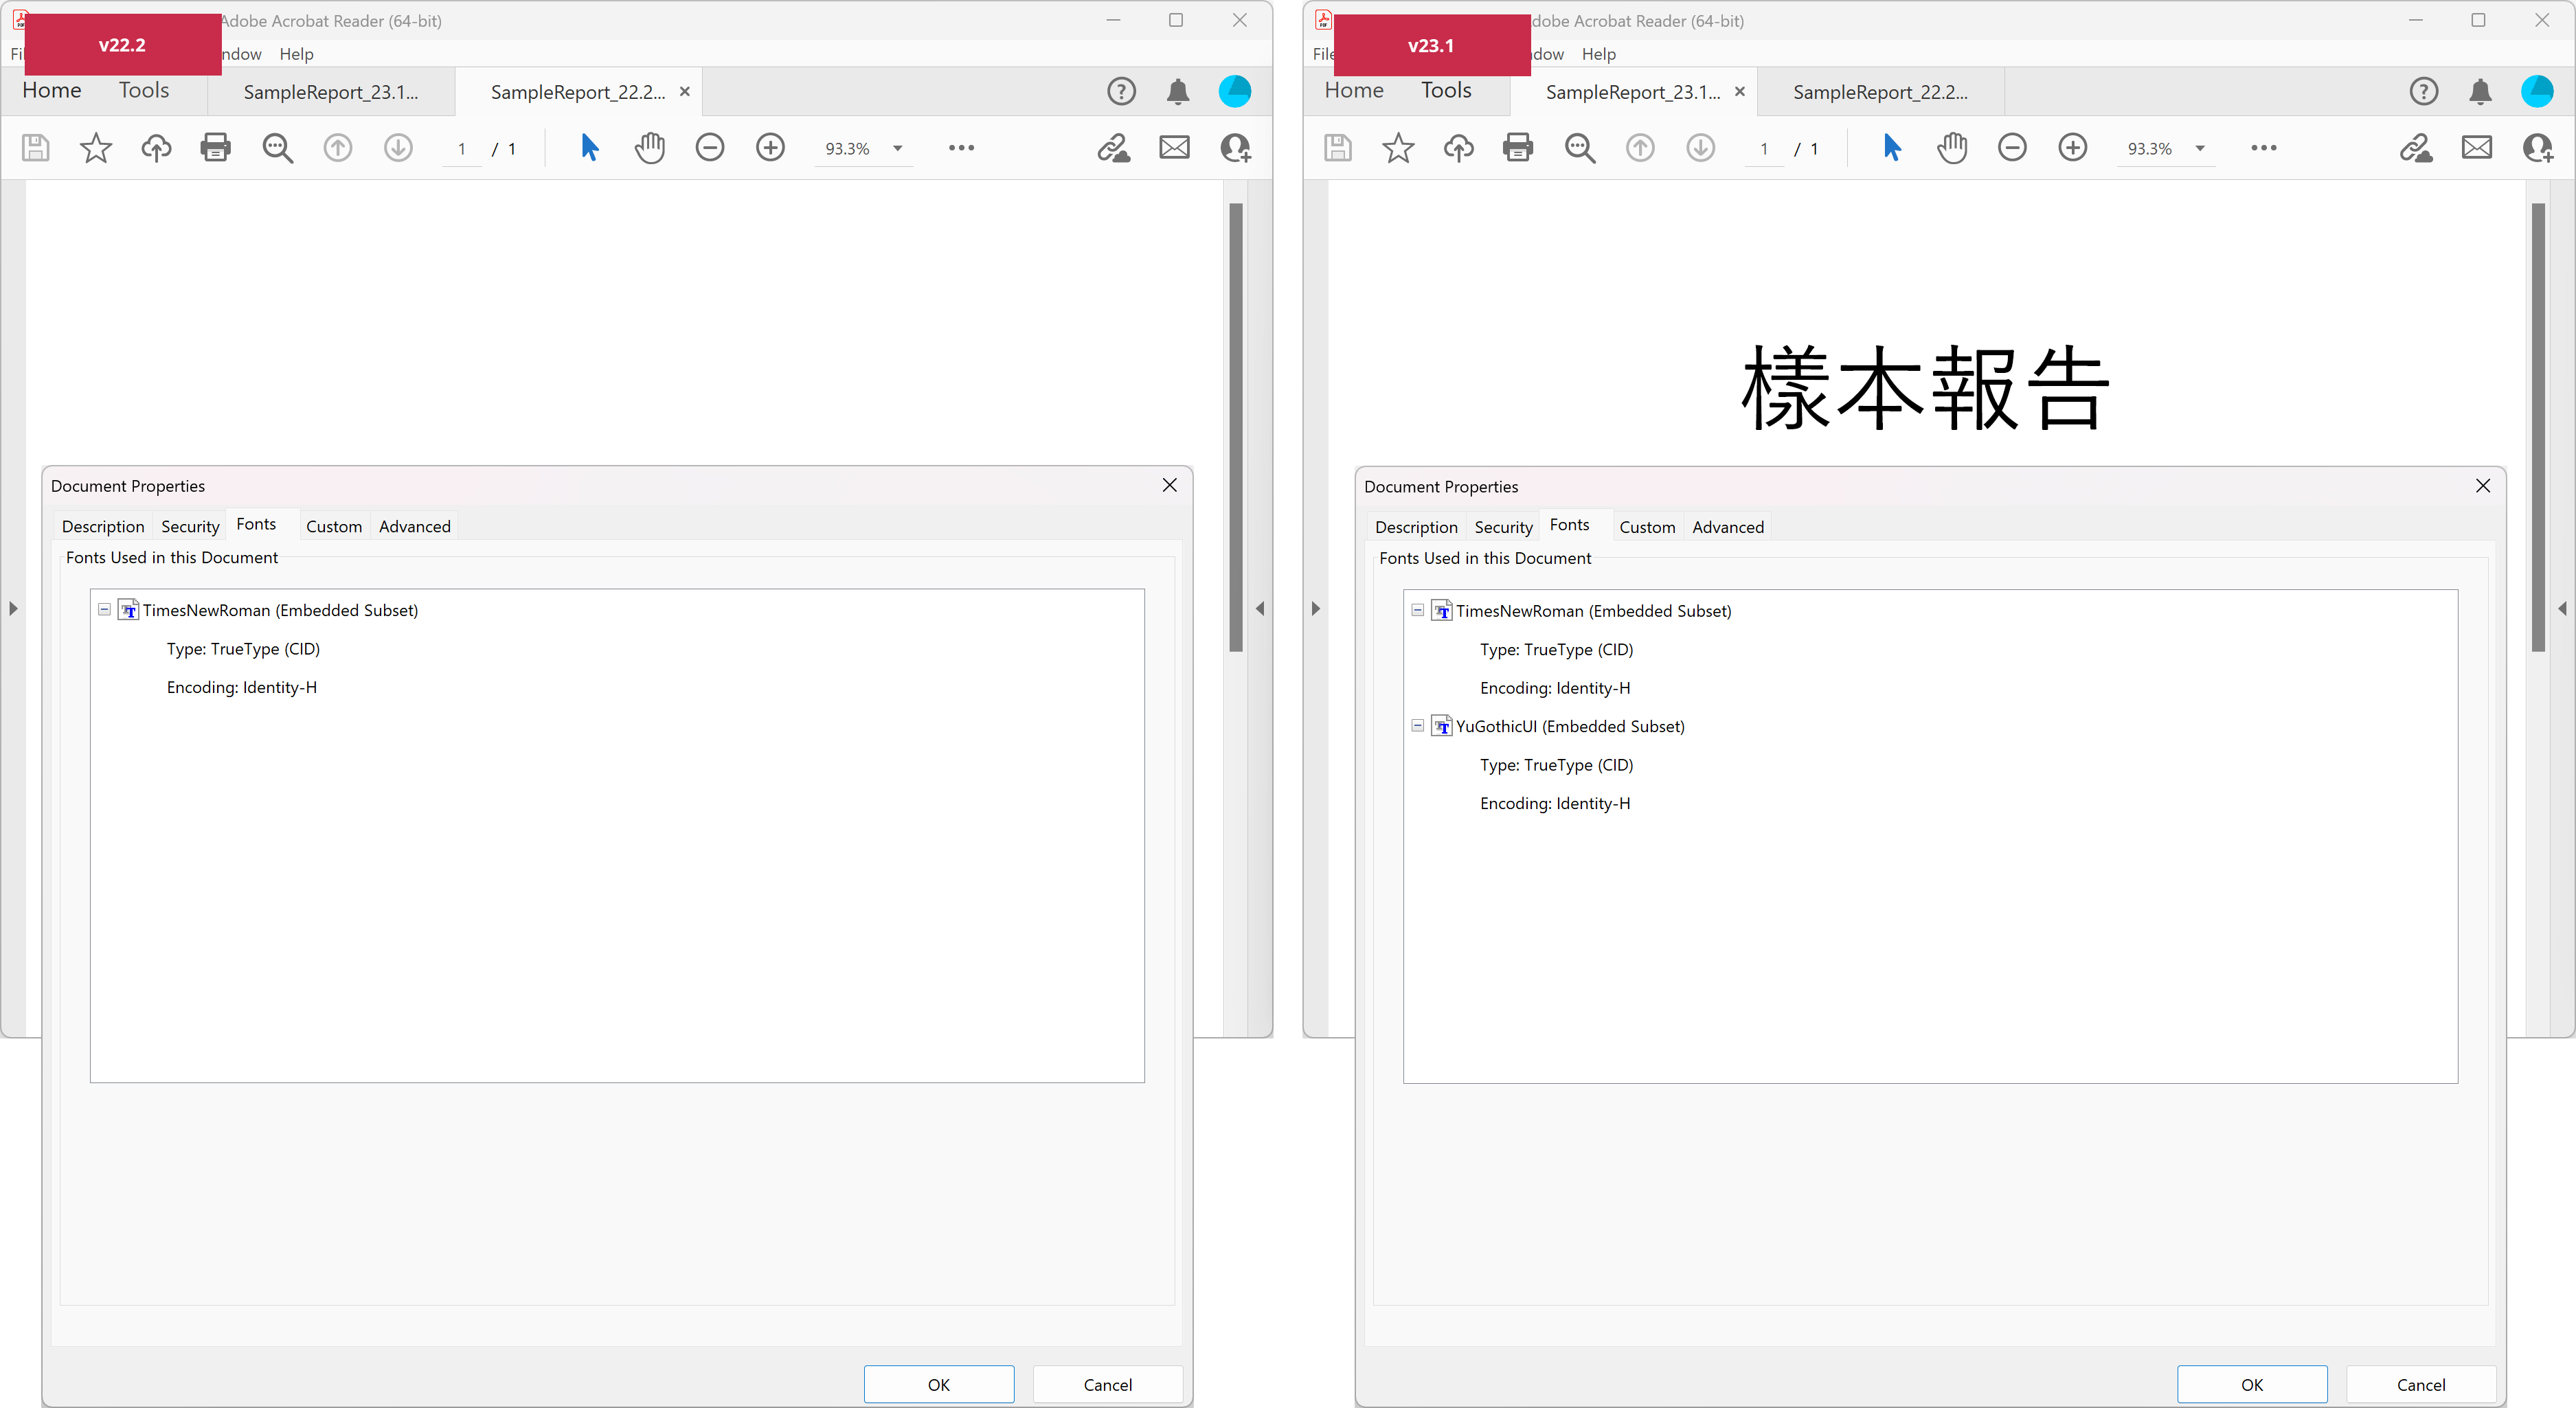This screenshot has height=1408, width=2576.
Task: Click the page number field in right window
Action: click(x=1764, y=149)
